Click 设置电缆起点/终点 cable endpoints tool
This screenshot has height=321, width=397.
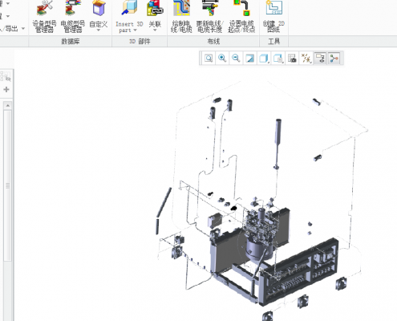(x=241, y=17)
